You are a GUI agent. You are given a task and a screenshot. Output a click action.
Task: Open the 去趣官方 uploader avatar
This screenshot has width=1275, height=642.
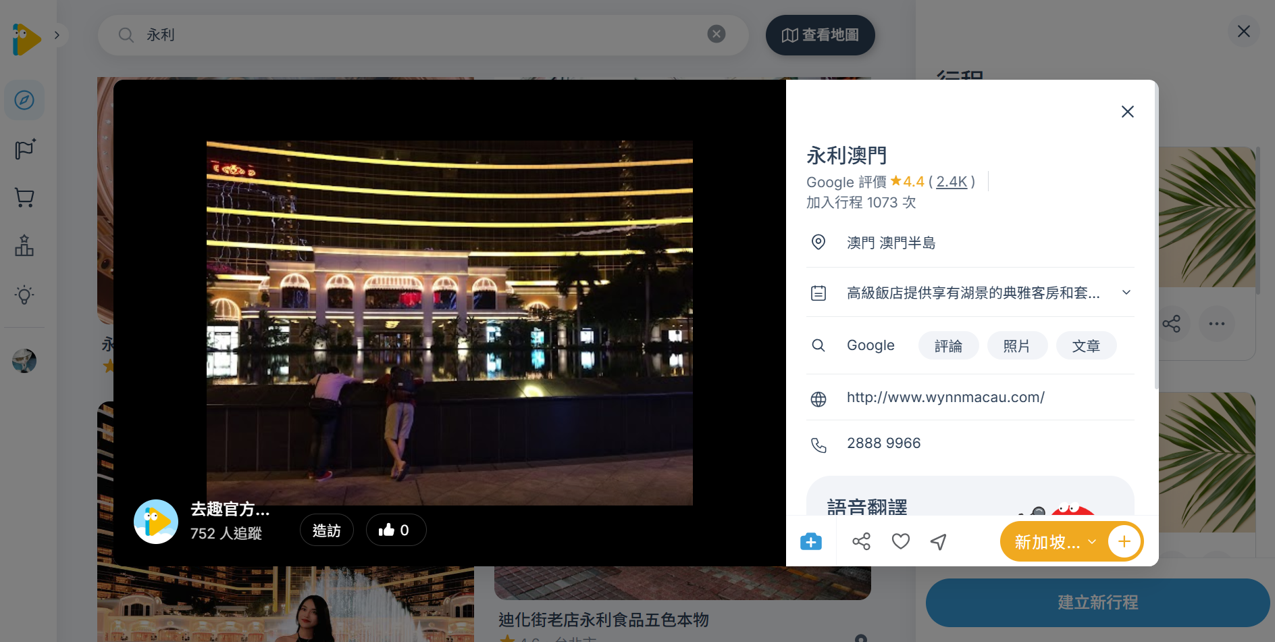click(156, 522)
